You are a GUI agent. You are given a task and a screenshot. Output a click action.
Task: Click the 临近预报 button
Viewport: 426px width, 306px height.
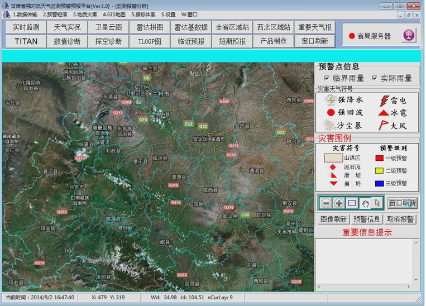click(191, 41)
